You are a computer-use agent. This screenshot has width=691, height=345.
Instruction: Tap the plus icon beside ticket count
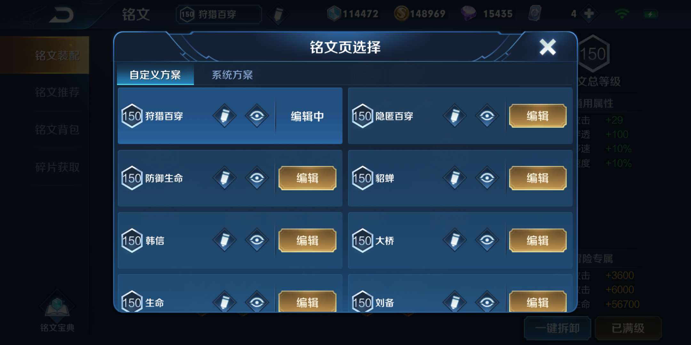point(589,14)
